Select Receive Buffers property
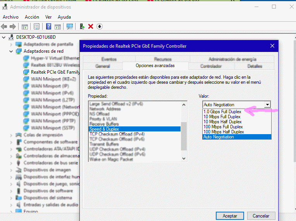 134,124
